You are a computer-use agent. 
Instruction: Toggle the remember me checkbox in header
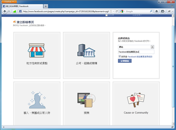106,15
